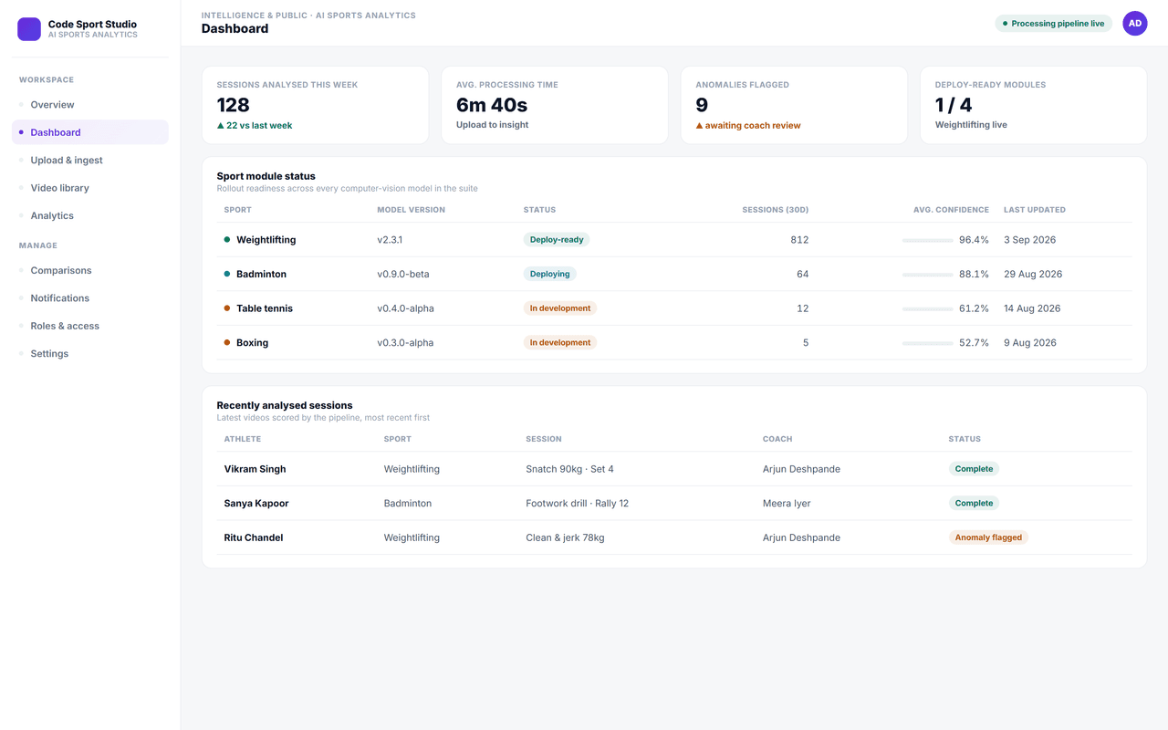Click the Anomaly flagged status badge
Image resolution: width=1168 pixels, height=730 pixels.
point(988,537)
